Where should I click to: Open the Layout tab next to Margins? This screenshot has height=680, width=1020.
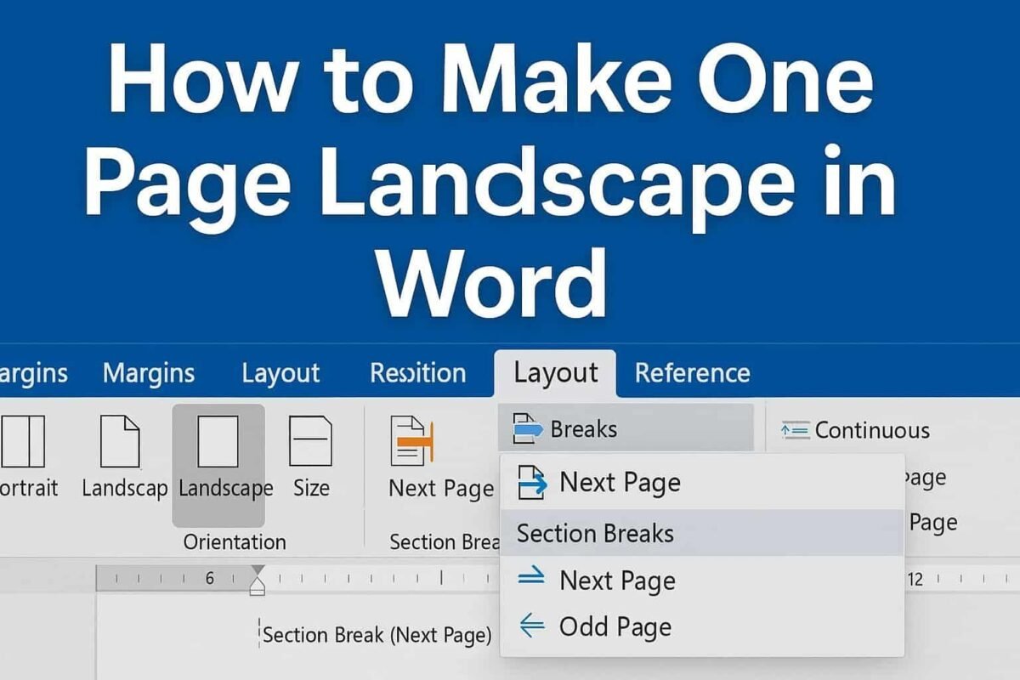280,373
